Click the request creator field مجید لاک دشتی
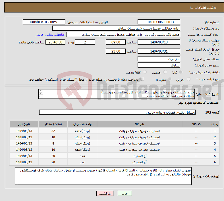 point(123,35)
